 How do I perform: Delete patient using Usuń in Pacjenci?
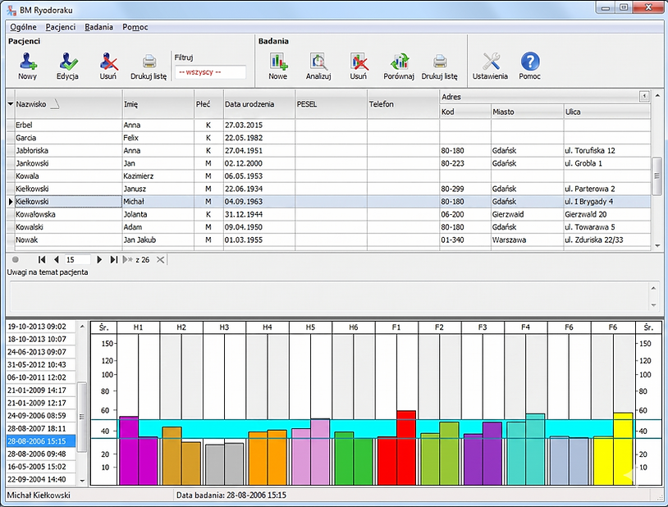tap(108, 66)
